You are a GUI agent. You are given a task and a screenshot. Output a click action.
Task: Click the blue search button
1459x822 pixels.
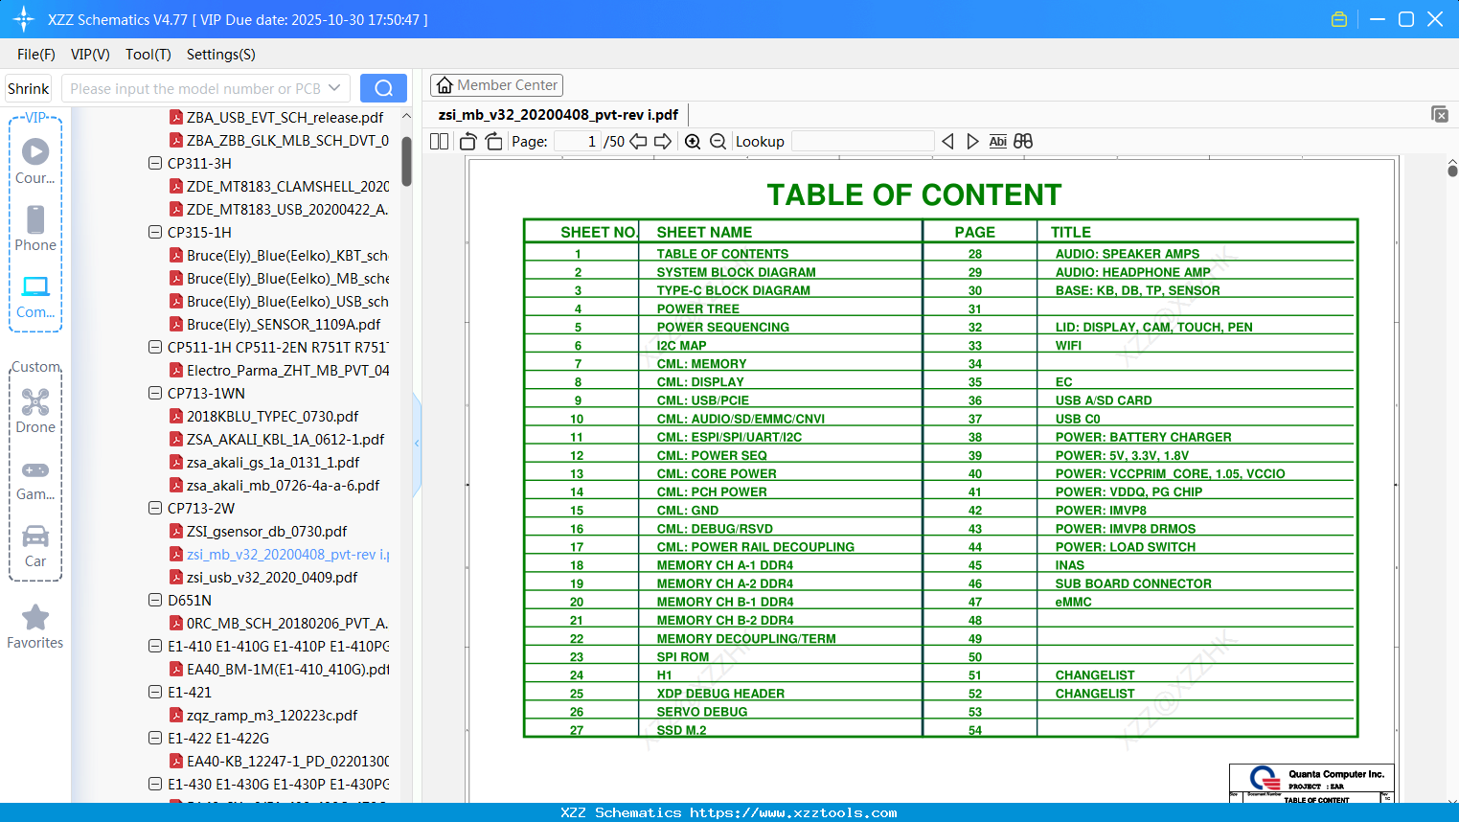coord(383,88)
